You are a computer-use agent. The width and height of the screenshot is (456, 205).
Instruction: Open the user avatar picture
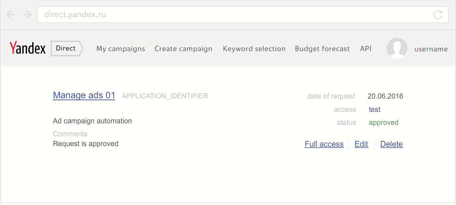pyautogui.click(x=397, y=48)
